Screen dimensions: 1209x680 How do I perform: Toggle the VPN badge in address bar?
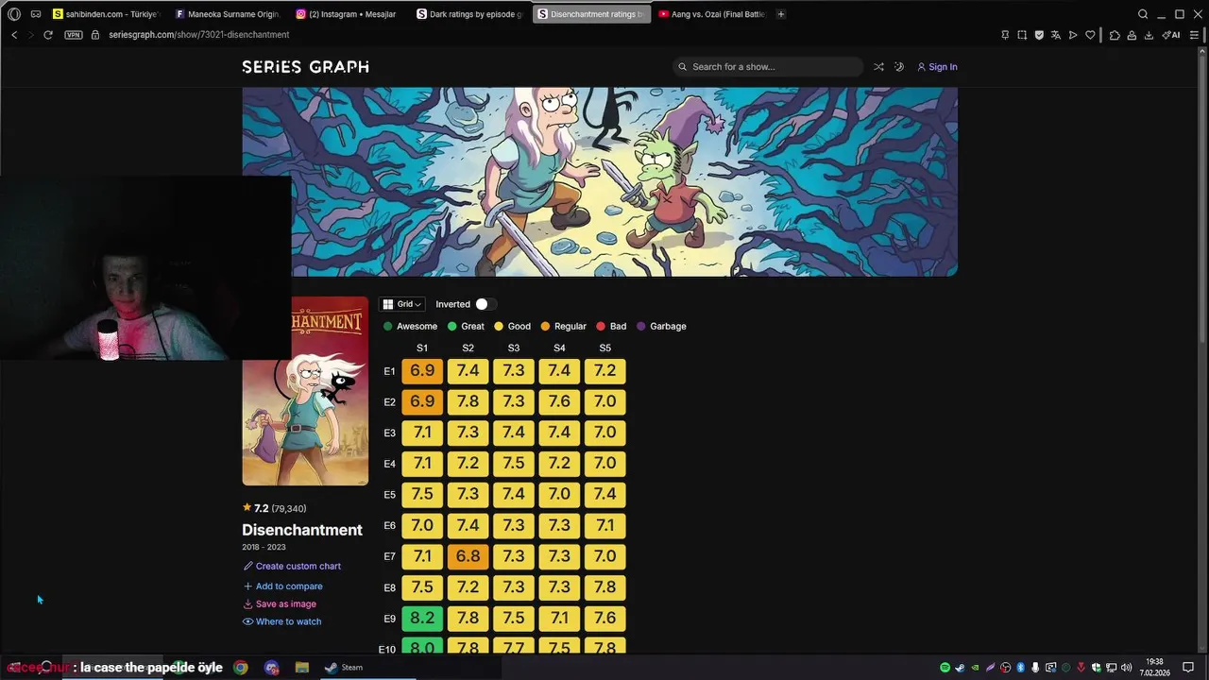(x=74, y=35)
